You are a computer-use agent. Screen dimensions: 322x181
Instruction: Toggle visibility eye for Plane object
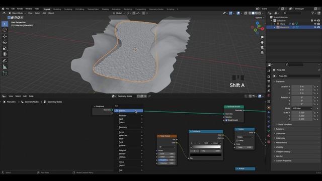(315, 24)
